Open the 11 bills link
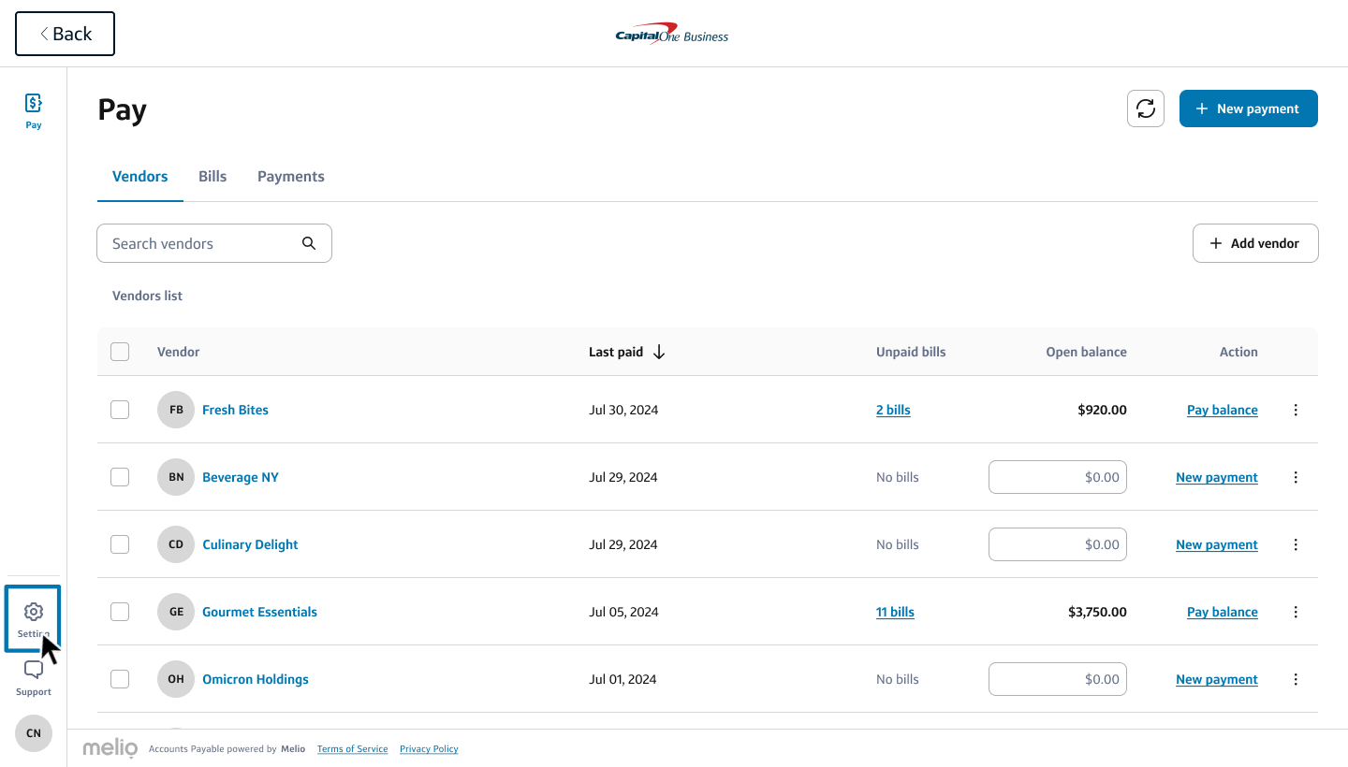This screenshot has height=767, width=1348. (895, 612)
